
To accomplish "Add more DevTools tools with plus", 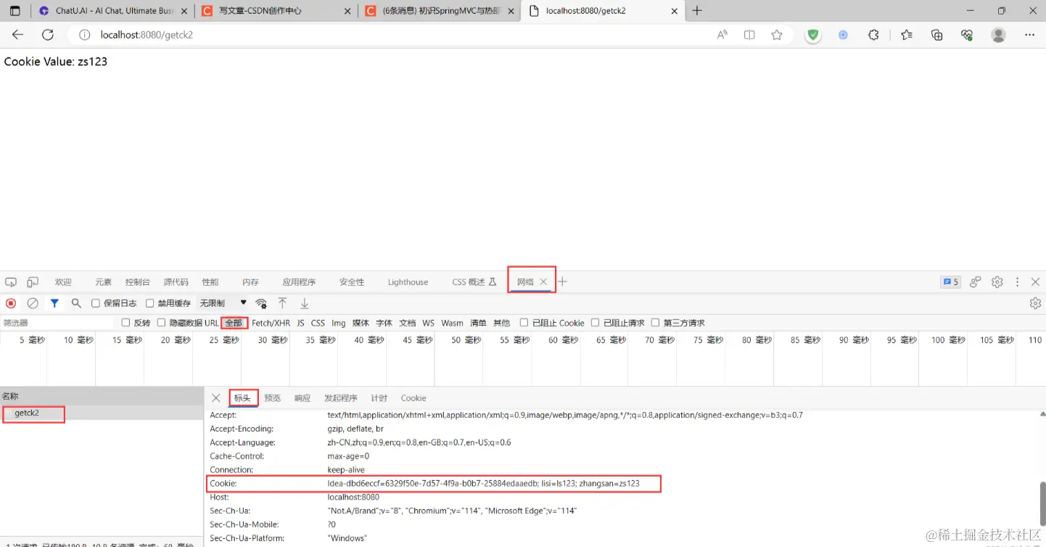I will tap(562, 282).
